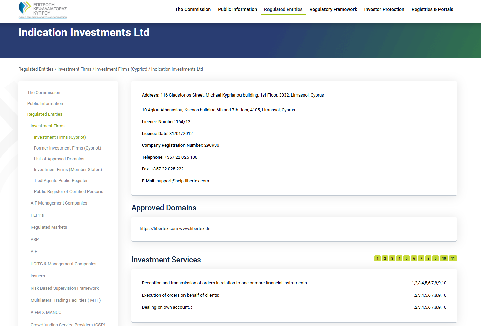Click the Reception and transmission of orders row
The image size is (481, 326).
(294, 283)
